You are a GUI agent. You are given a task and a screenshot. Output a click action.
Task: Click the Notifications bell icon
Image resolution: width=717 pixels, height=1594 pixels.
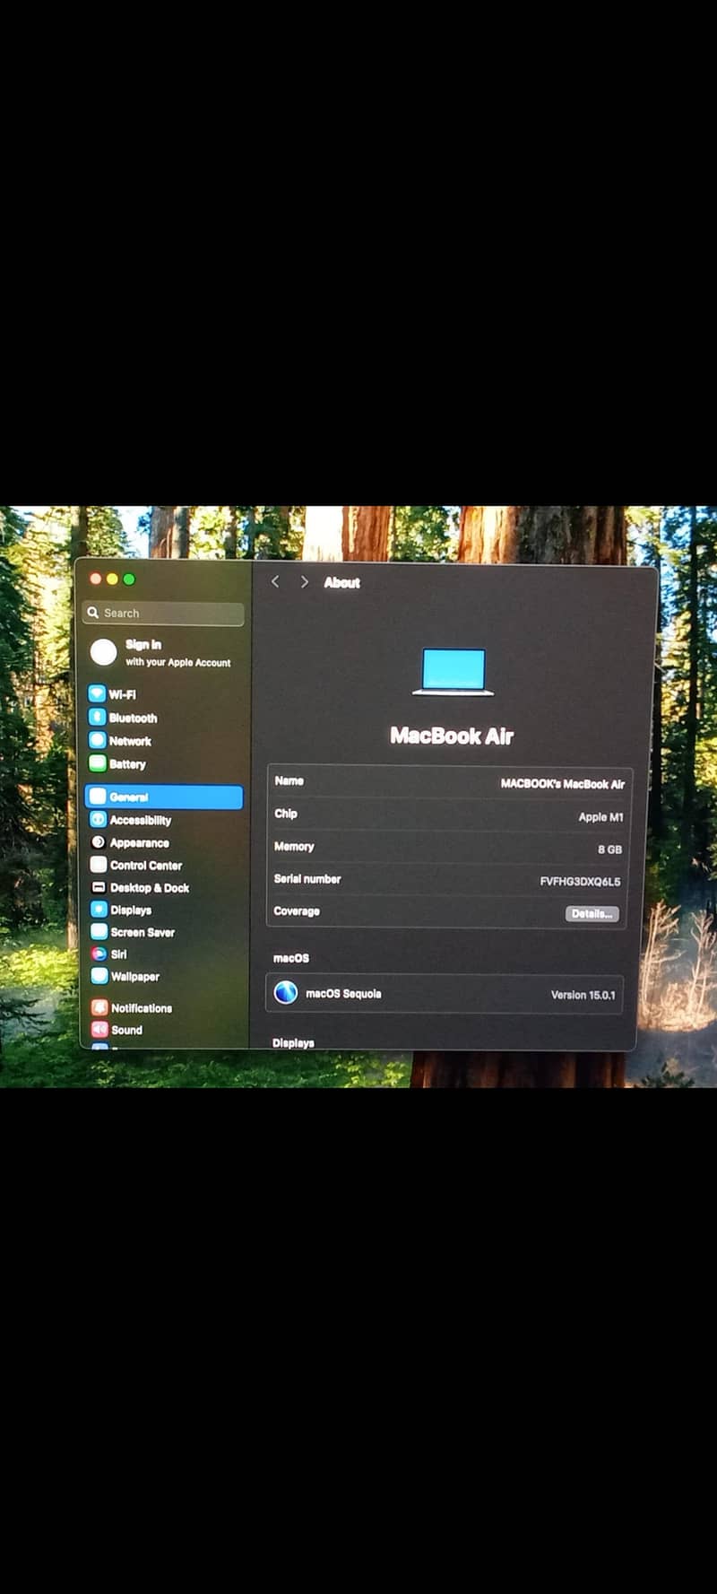[x=99, y=1007]
